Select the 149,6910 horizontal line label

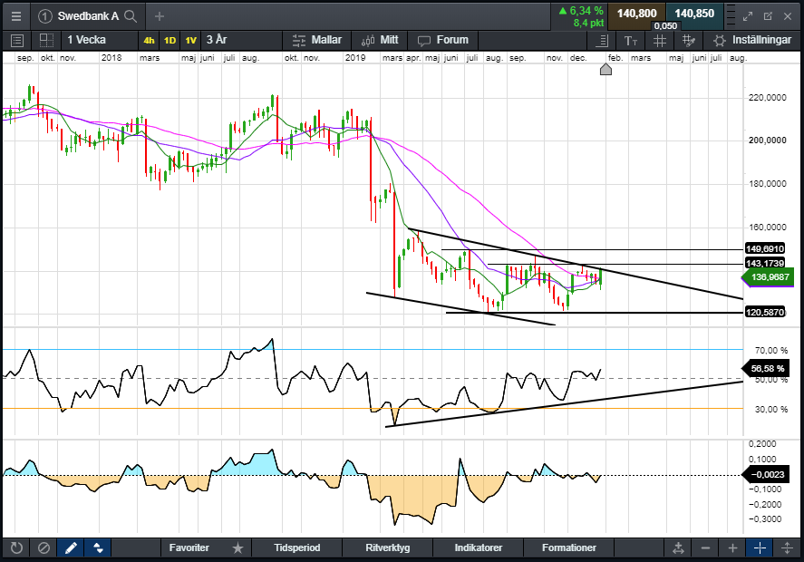pyautogui.click(x=765, y=248)
